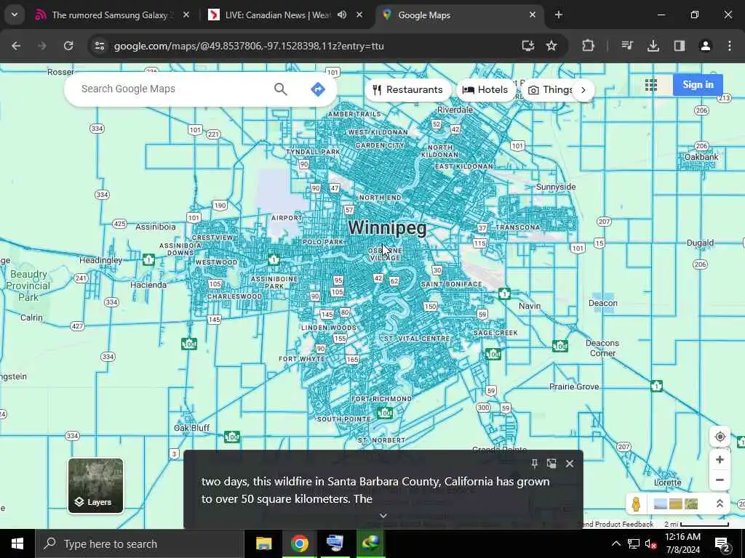Open Send Product Feedback link
745x558 pixels.
click(x=618, y=525)
